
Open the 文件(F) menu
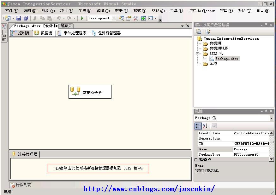pos(12,11)
